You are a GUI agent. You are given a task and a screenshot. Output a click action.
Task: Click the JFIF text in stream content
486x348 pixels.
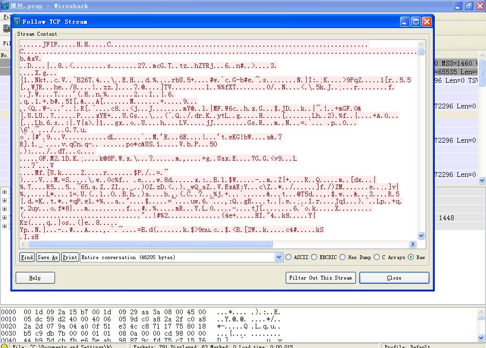click(50, 44)
